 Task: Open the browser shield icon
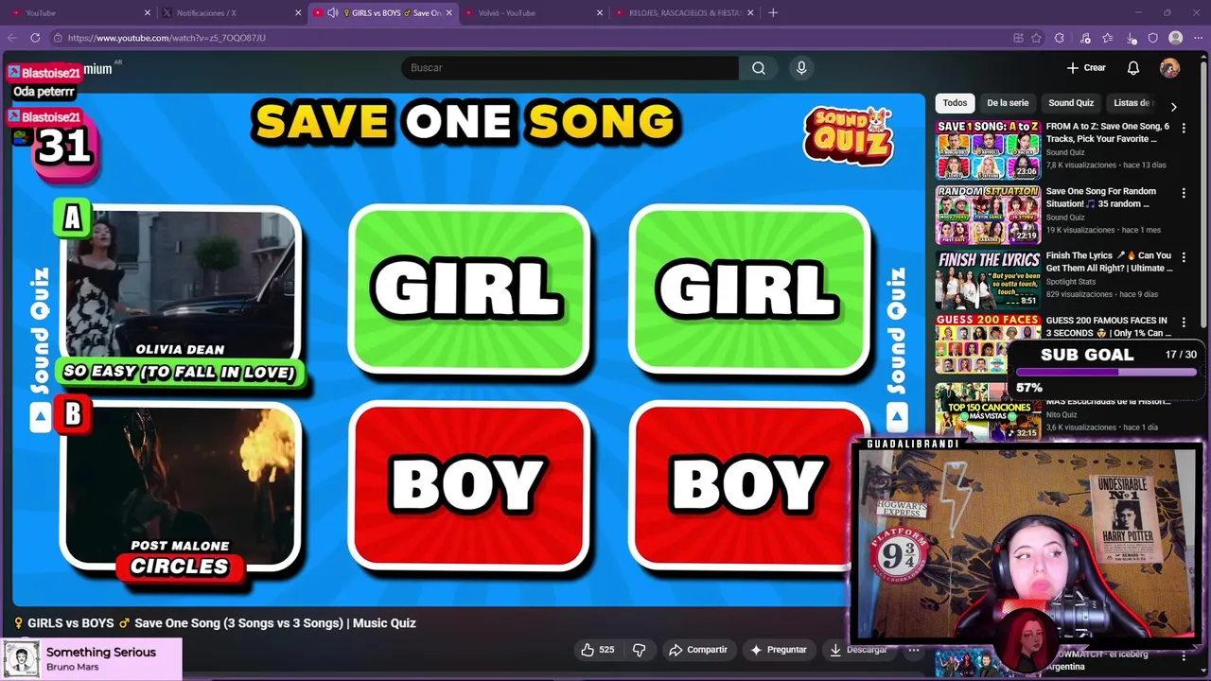1153,38
